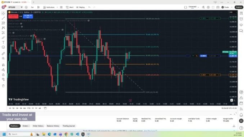Open the watchlist panel icon

[241, 13]
